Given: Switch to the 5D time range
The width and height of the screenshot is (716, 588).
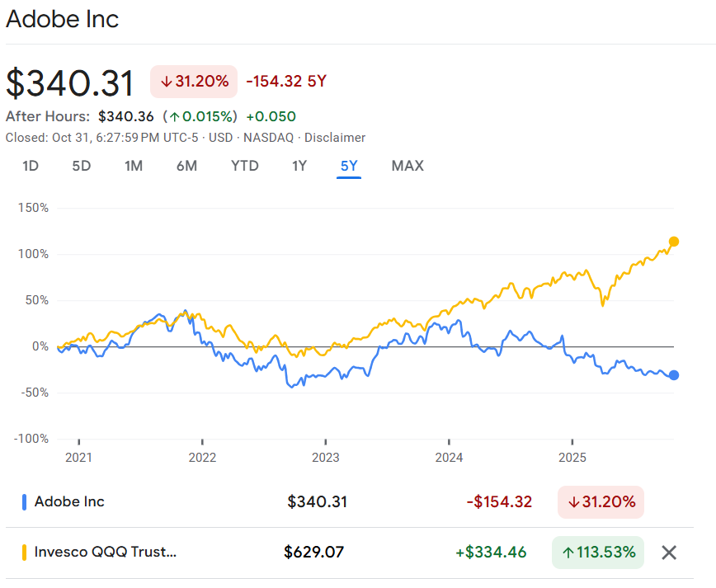Looking at the screenshot, I should [82, 166].
